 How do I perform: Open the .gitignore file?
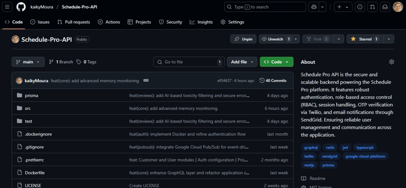click(34, 147)
